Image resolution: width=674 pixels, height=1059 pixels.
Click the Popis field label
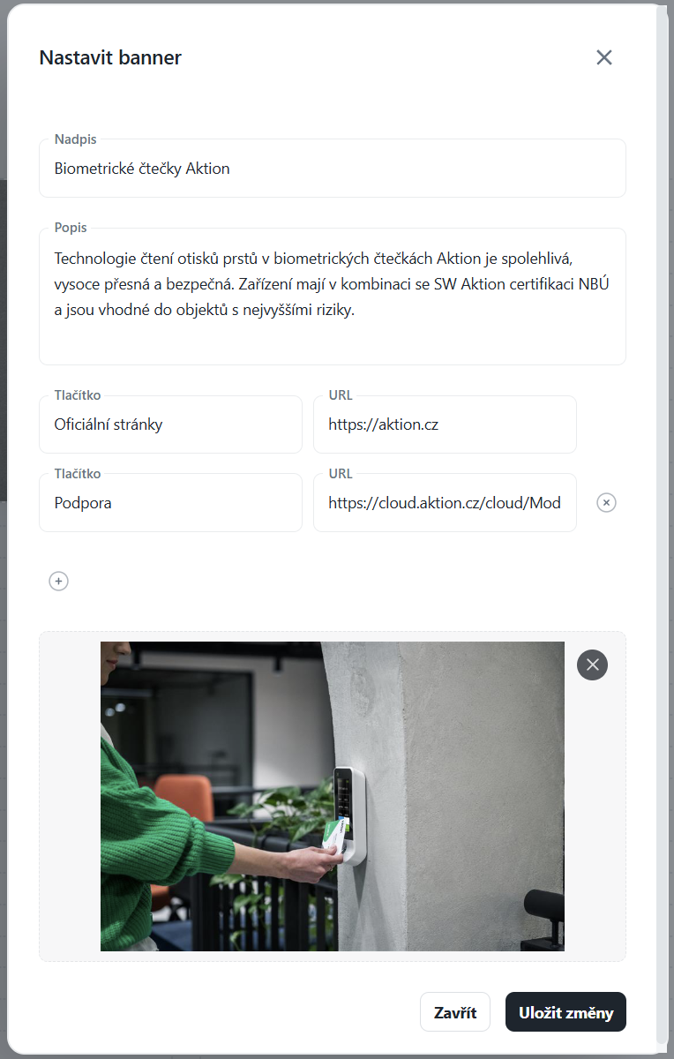[x=71, y=228]
